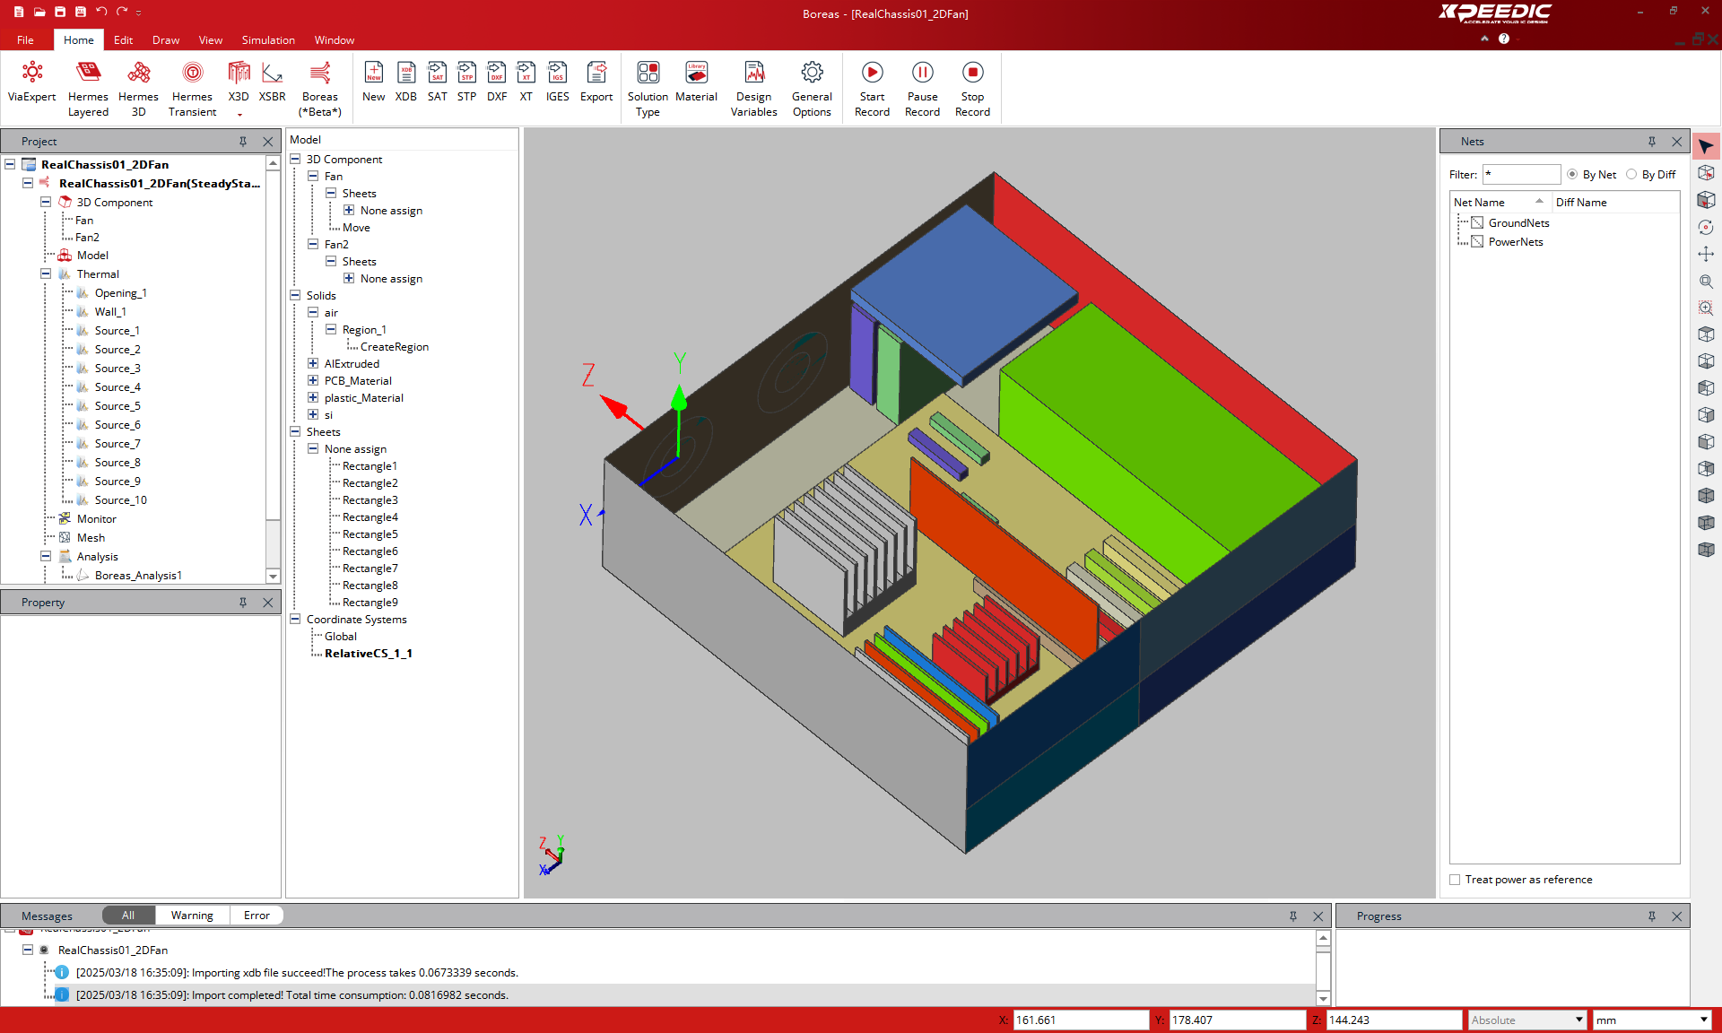Switch to the View tab

pos(211,39)
